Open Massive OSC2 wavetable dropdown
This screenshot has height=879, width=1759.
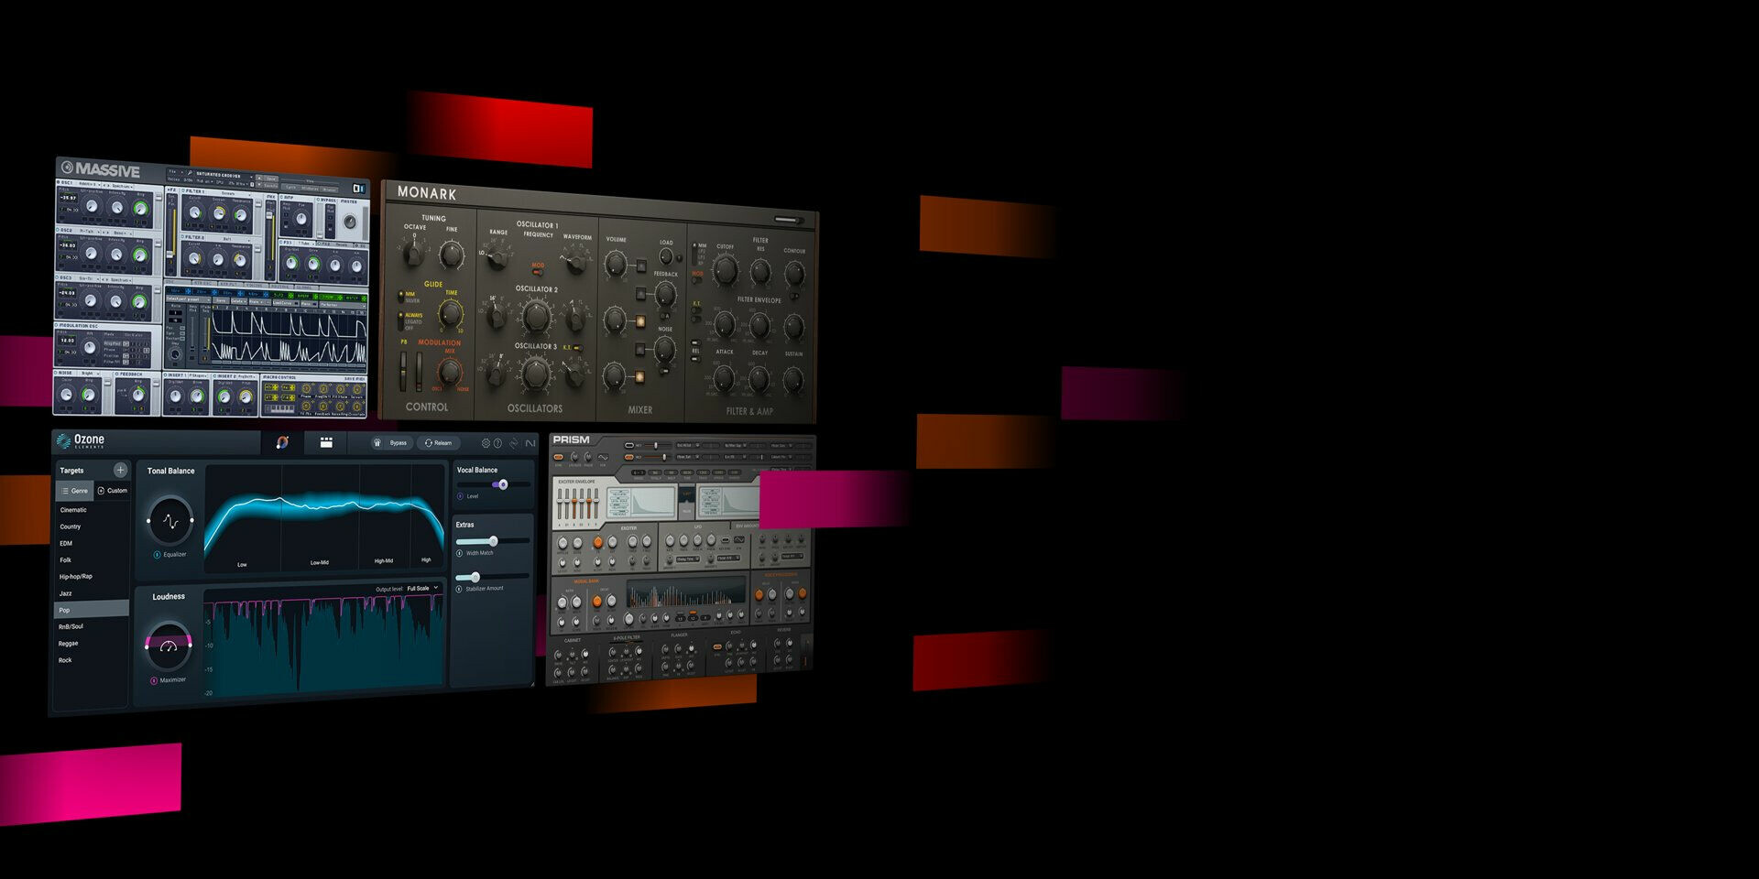coord(90,231)
